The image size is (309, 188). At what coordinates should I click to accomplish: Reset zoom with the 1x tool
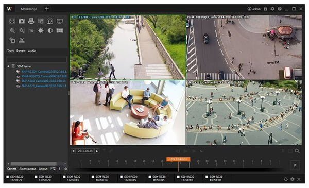(31, 30)
